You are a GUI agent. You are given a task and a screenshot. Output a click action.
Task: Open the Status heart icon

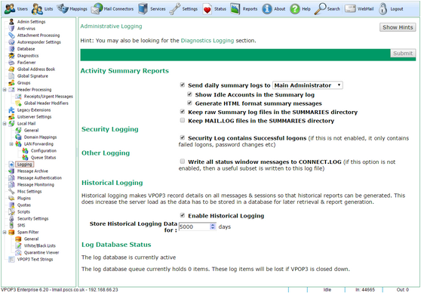click(207, 9)
